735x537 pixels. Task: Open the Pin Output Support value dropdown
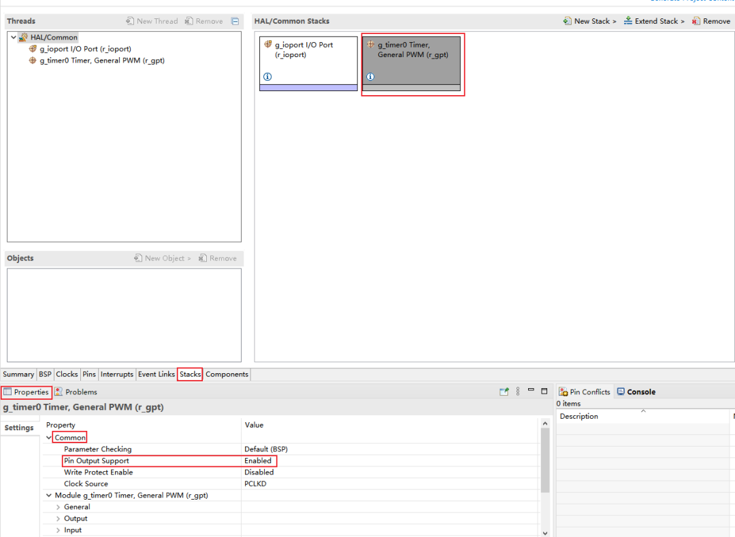tap(258, 461)
